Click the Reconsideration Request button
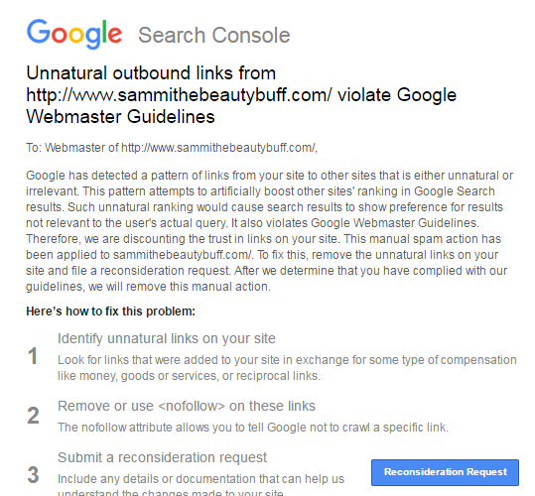The width and height of the screenshot is (535, 496). 445,472
